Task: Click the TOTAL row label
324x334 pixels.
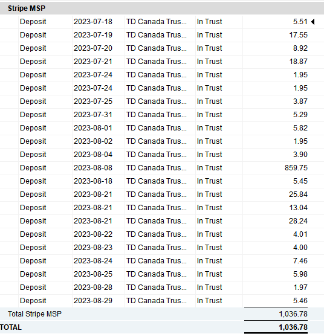Action: (x=11, y=327)
